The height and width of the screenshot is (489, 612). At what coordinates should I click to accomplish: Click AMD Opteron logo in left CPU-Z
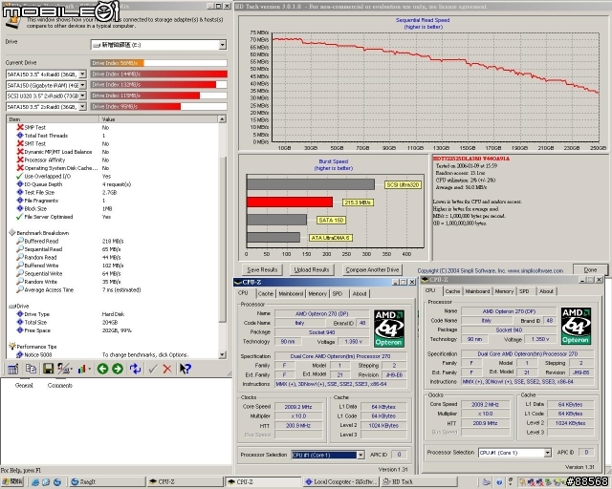click(389, 329)
